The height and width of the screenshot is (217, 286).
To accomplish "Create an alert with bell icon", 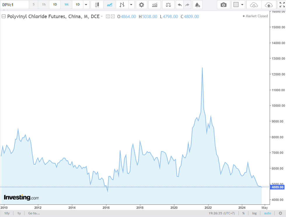I will point(197,5).
